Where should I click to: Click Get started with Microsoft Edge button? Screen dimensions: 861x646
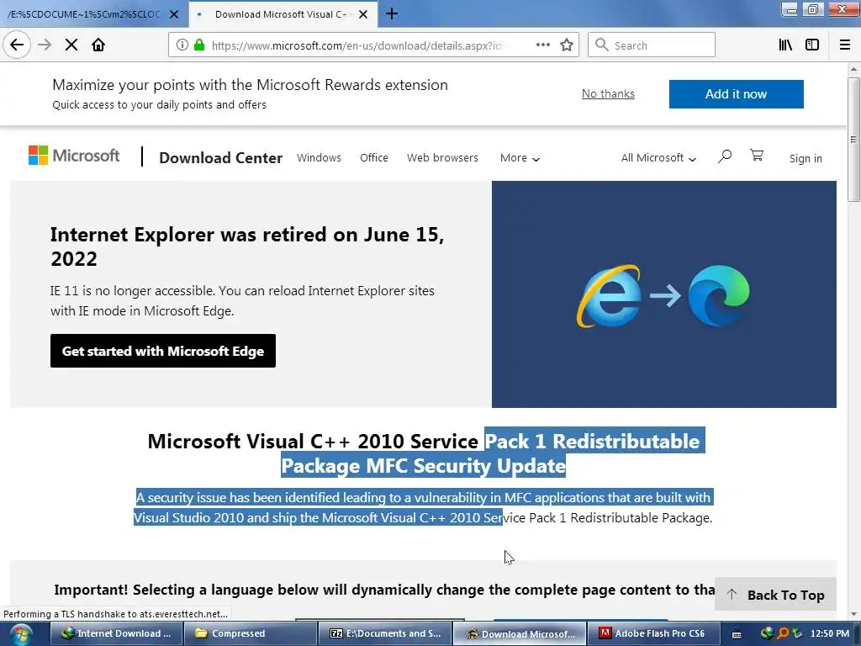point(163,351)
